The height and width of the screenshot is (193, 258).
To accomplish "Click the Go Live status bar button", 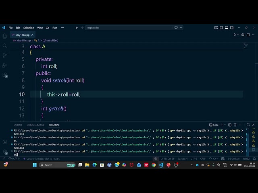I will tap(233, 159).
